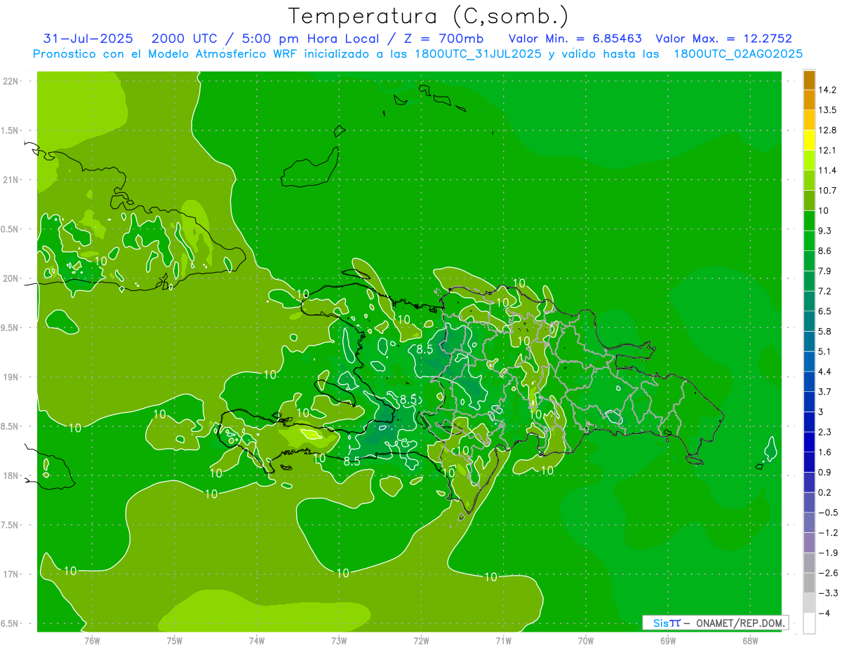Click the 72W longitude axis label
842x650 pixels.
pyautogui.click(x=421, y=641)
